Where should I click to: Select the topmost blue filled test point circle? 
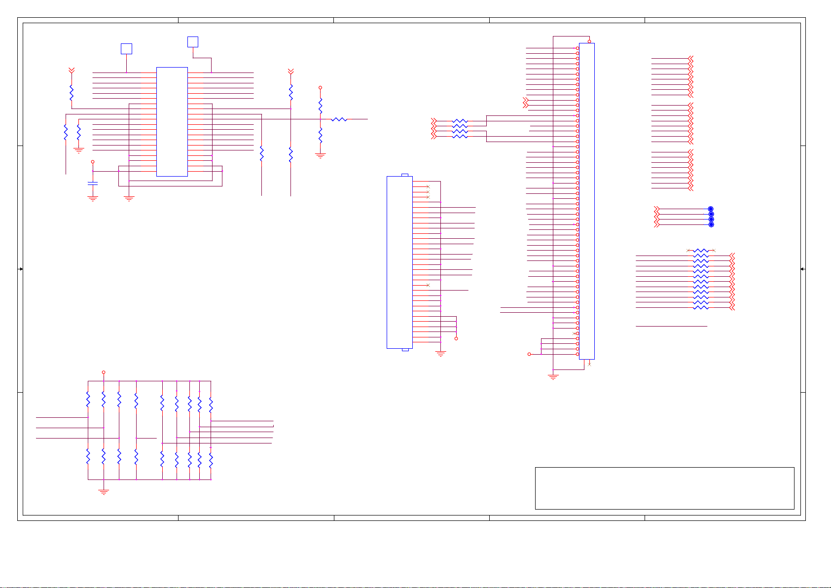tap(711, 209)
